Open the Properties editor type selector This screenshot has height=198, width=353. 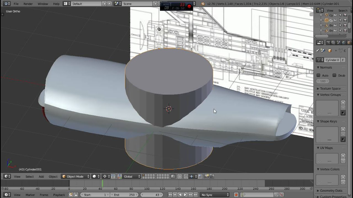[x=320, y=43]
